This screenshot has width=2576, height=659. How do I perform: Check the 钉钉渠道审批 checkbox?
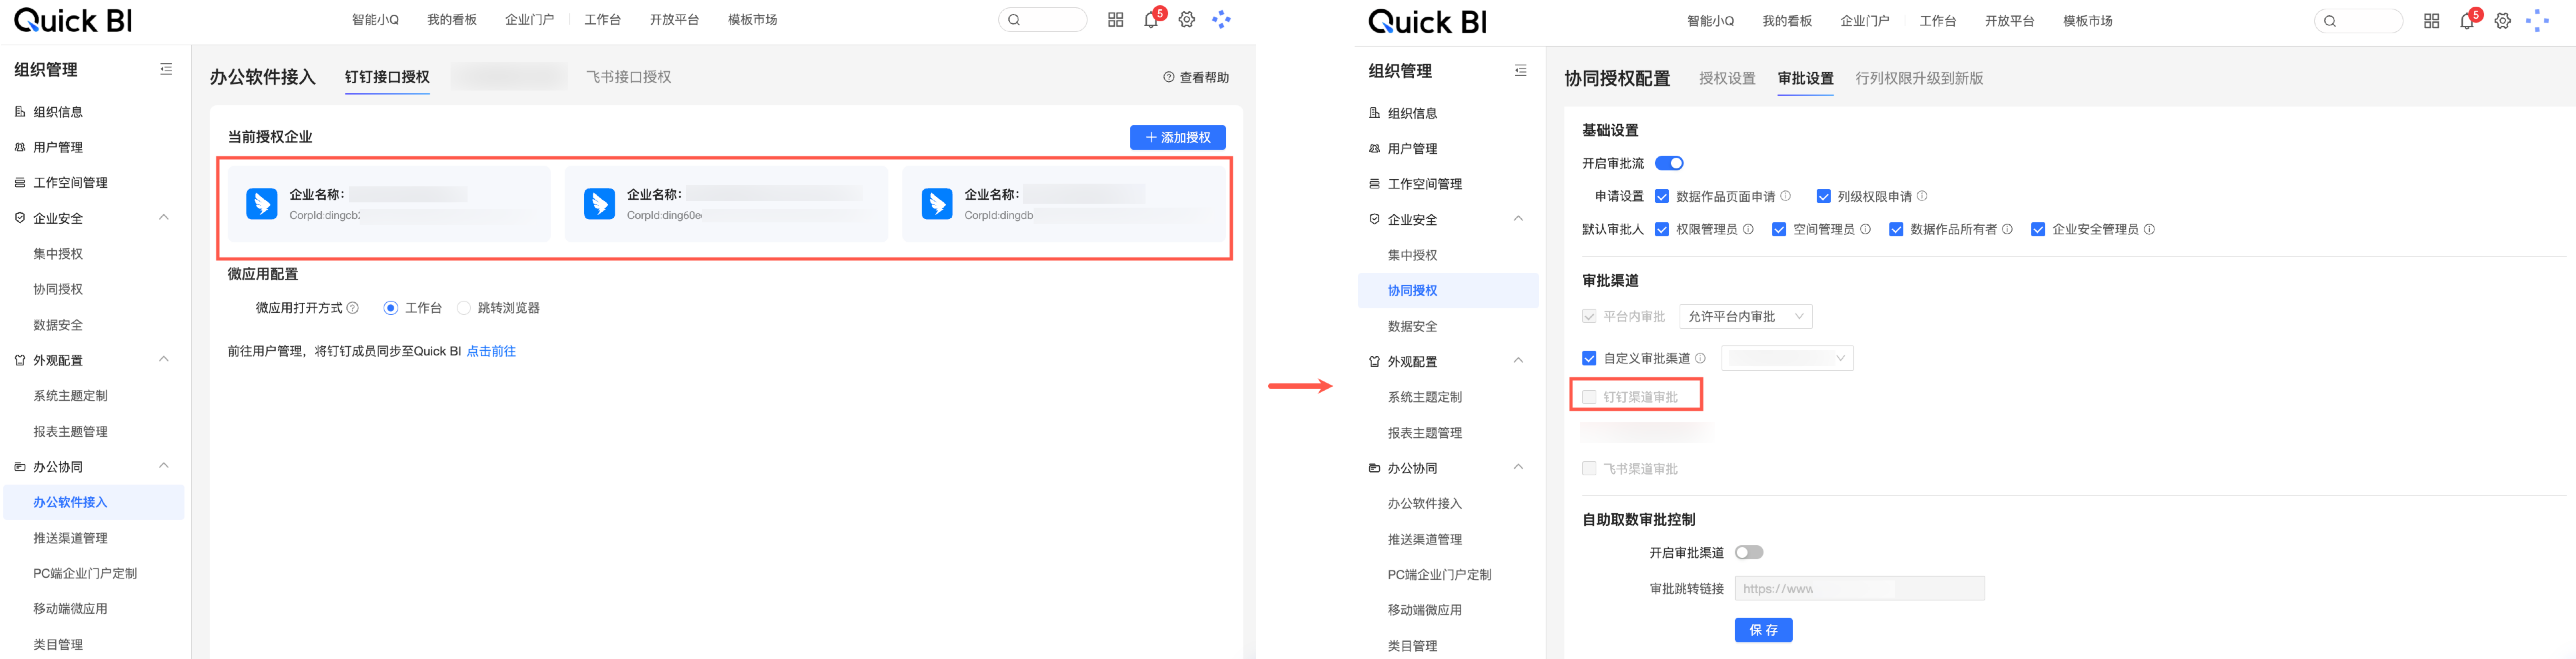click(x=1589, y=397)
